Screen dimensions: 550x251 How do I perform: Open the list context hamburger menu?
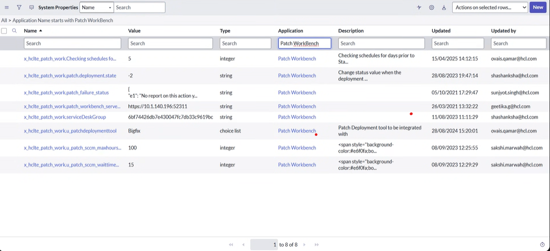(x=7, y=8)
